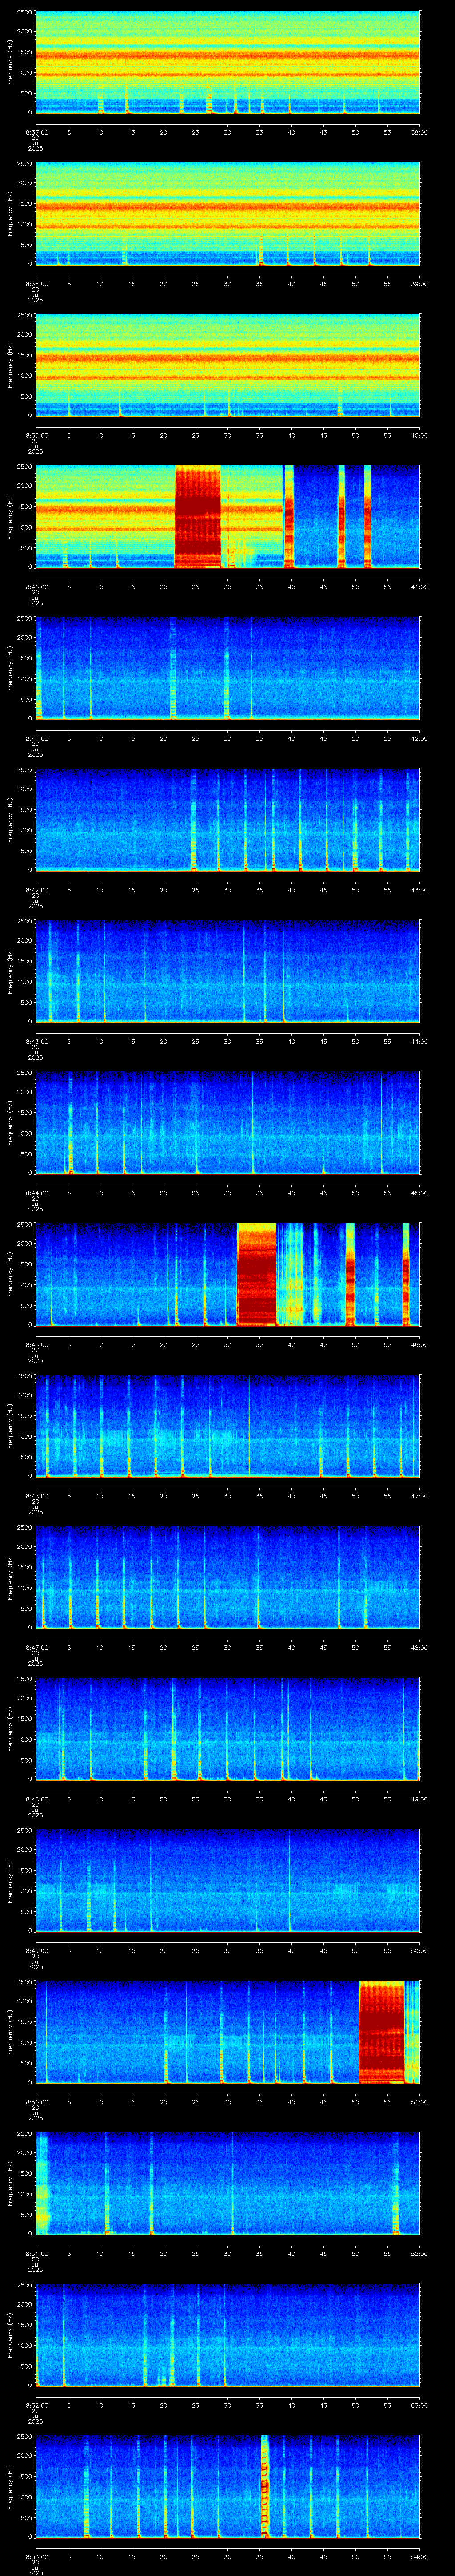Click the '8:53:00' start time label
The width and height of the screenshot is (455, 2576).
[x=36, y=2557]
